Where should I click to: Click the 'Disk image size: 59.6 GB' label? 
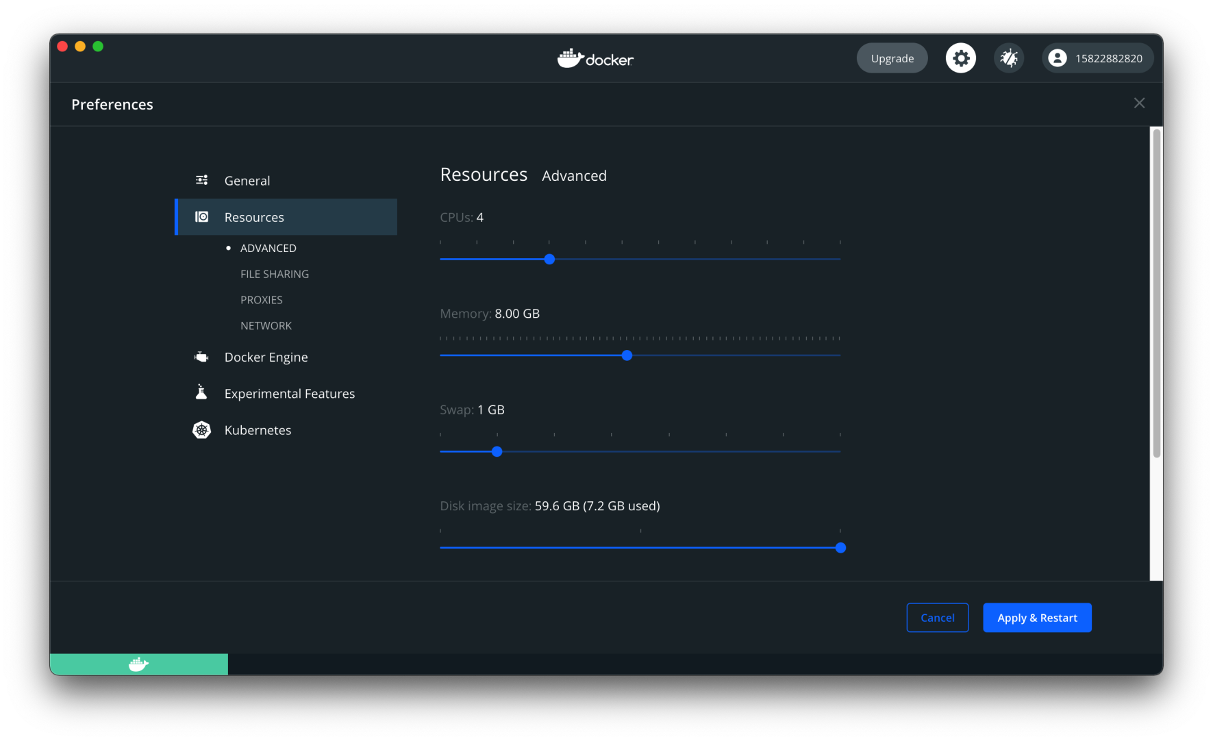[550, 506]
